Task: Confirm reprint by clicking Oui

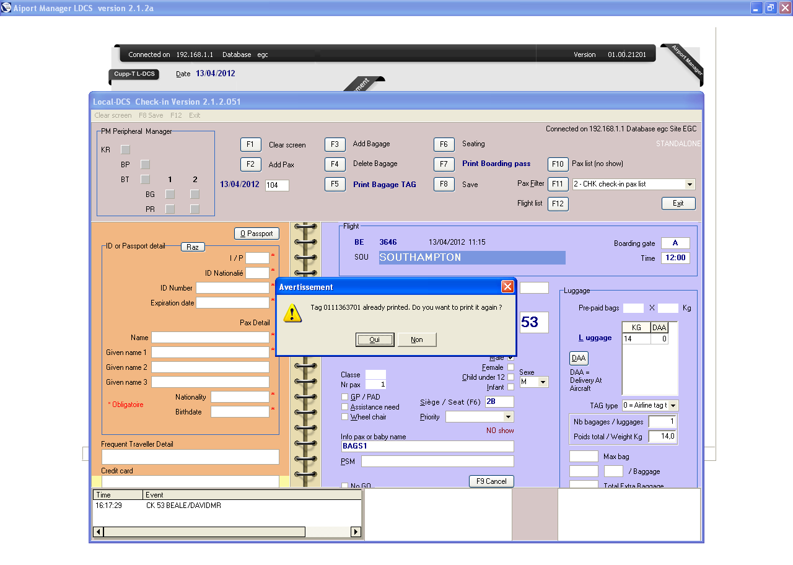Action: point(375,339)
